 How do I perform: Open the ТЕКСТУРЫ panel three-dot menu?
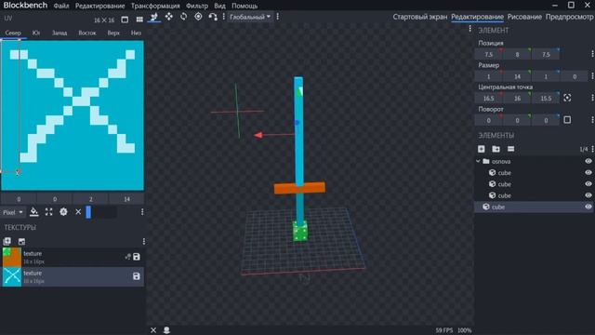(144, 241)
